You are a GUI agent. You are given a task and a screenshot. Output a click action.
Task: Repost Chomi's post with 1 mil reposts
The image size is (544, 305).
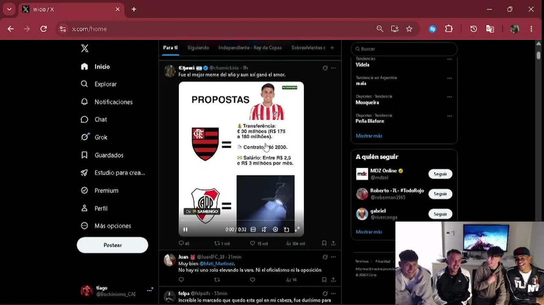tap(222, 243)
